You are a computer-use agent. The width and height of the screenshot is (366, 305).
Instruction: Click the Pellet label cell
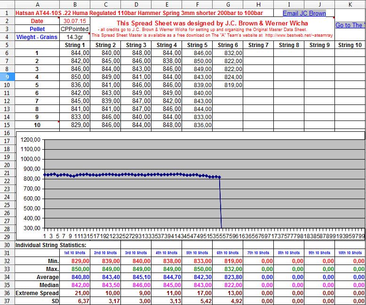click(x=37, y=29)
